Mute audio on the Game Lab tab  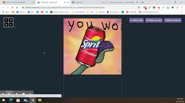pyautogui.click(x=65, y=2)
